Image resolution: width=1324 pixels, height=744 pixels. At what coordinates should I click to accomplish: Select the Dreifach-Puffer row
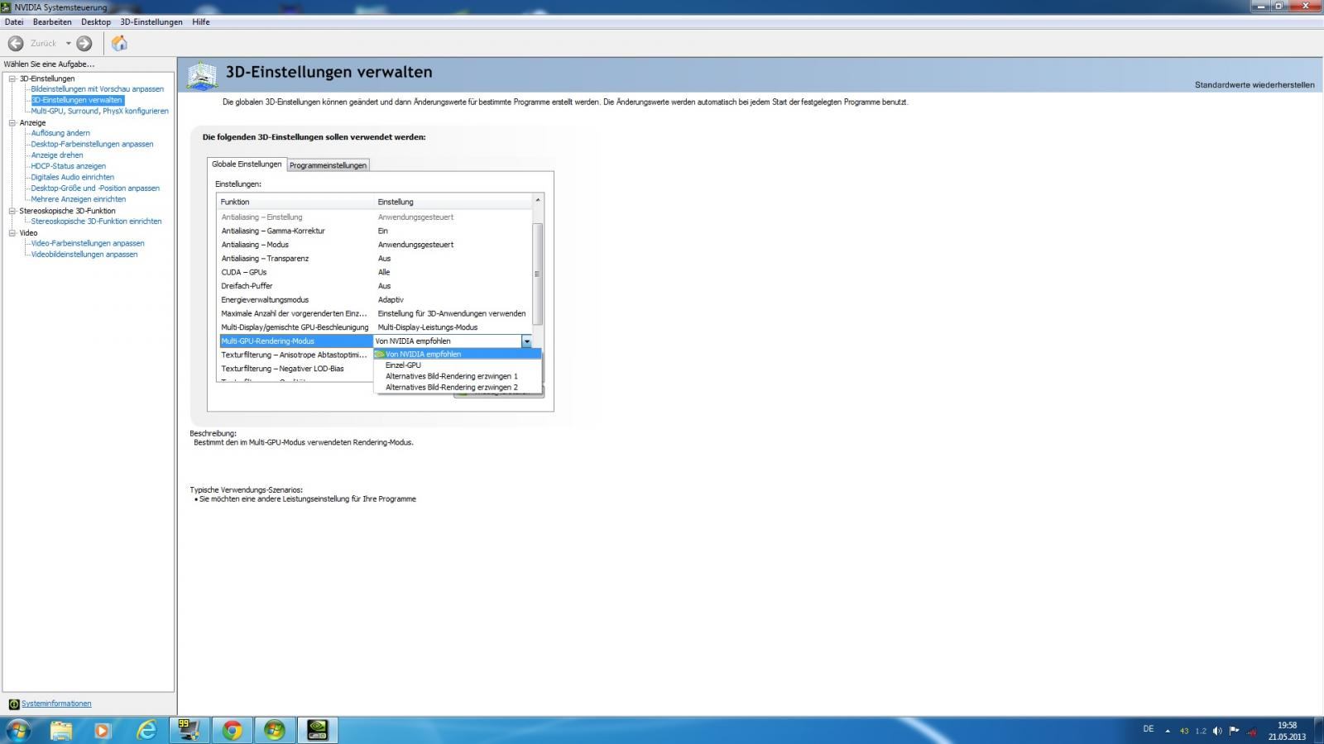click(x=374, y=286)
